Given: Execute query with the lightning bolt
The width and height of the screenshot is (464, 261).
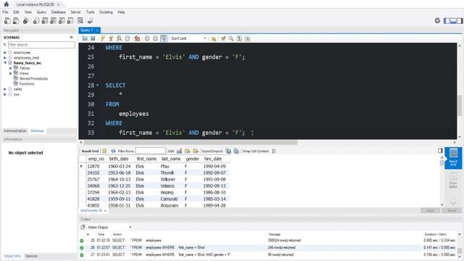Looking at the screenshot, I should point(103,38).
